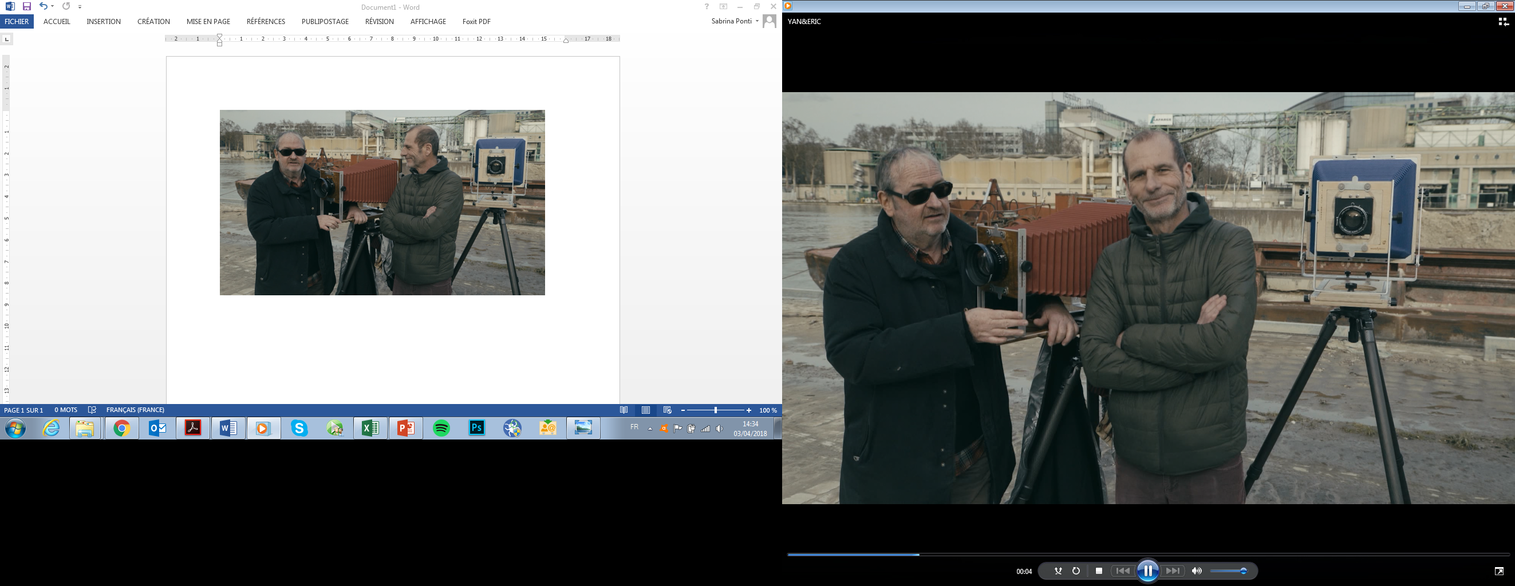Switch to Web Layout view icon
The width and height of the screenshot is (1515, 586).
[668, 410]
